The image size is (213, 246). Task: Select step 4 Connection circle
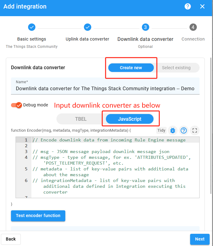tap(193, 27)
